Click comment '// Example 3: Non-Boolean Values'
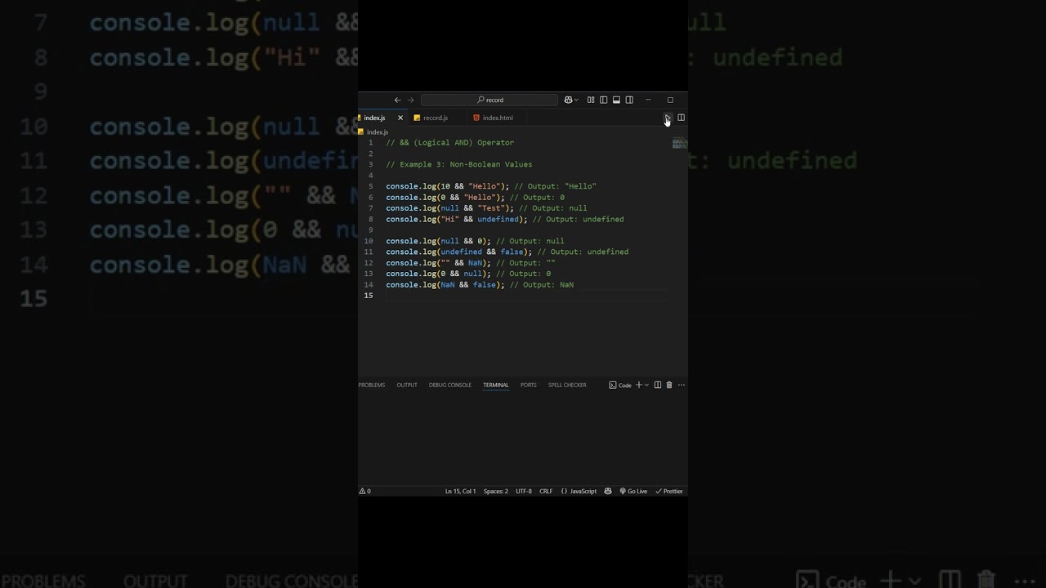Screen dimensions: 1046x588 point(459,164)
